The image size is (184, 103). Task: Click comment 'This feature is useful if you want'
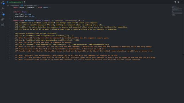[x=66, y=29]
